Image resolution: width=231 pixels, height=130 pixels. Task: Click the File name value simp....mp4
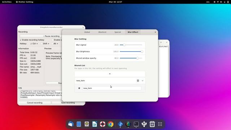36,67
